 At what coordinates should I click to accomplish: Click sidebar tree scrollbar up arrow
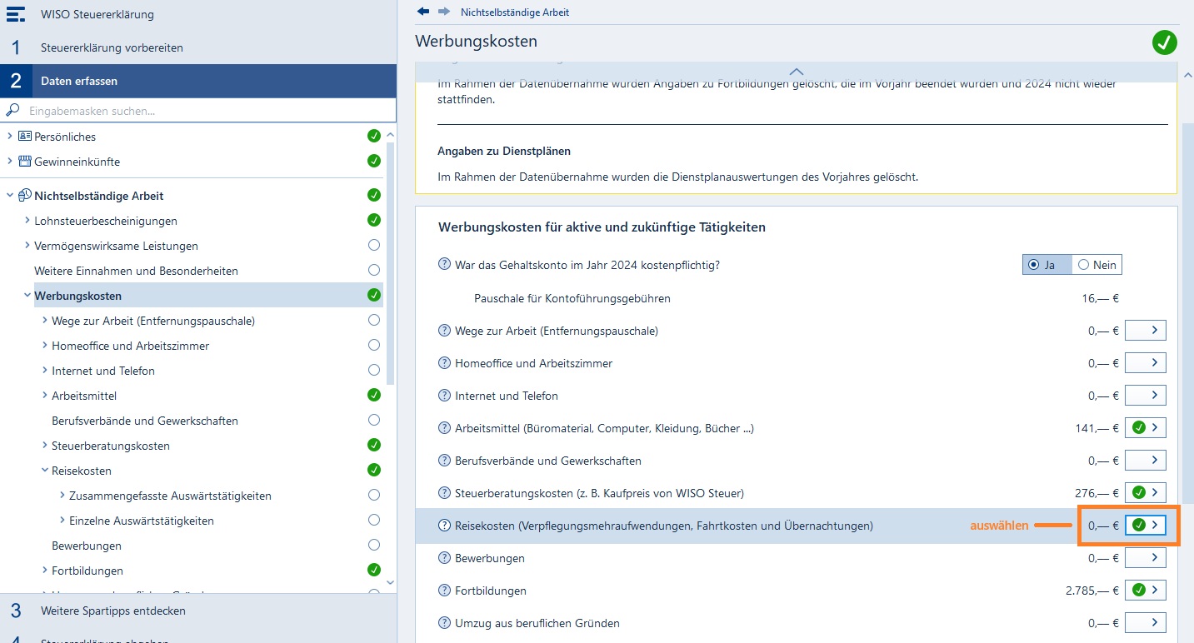tap(391, 135)
